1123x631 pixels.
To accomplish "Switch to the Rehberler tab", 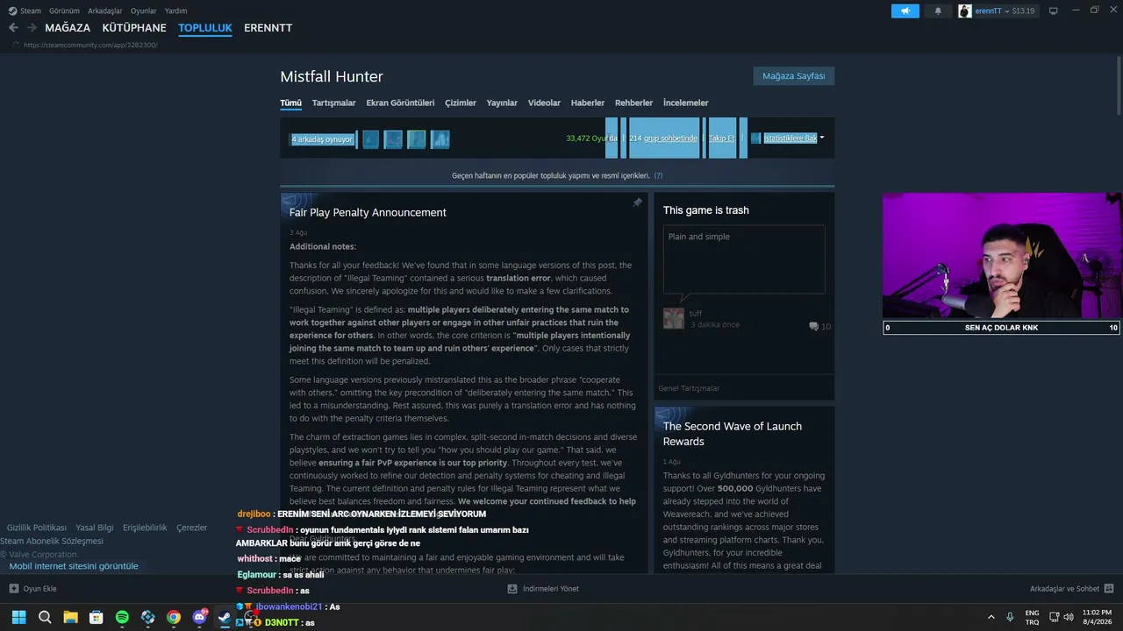I will (633, 103).
